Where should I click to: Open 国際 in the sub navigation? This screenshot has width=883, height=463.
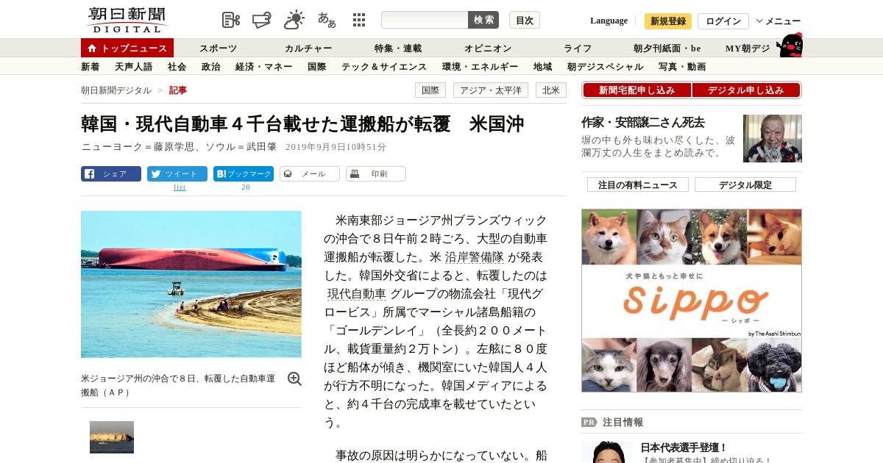tap(317, 67)
